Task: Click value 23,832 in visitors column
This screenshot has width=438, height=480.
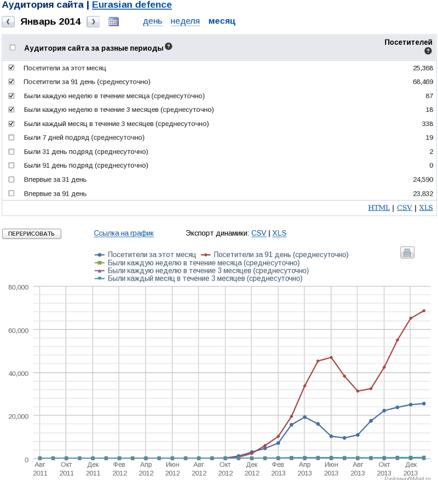Action: pos(423,193)
